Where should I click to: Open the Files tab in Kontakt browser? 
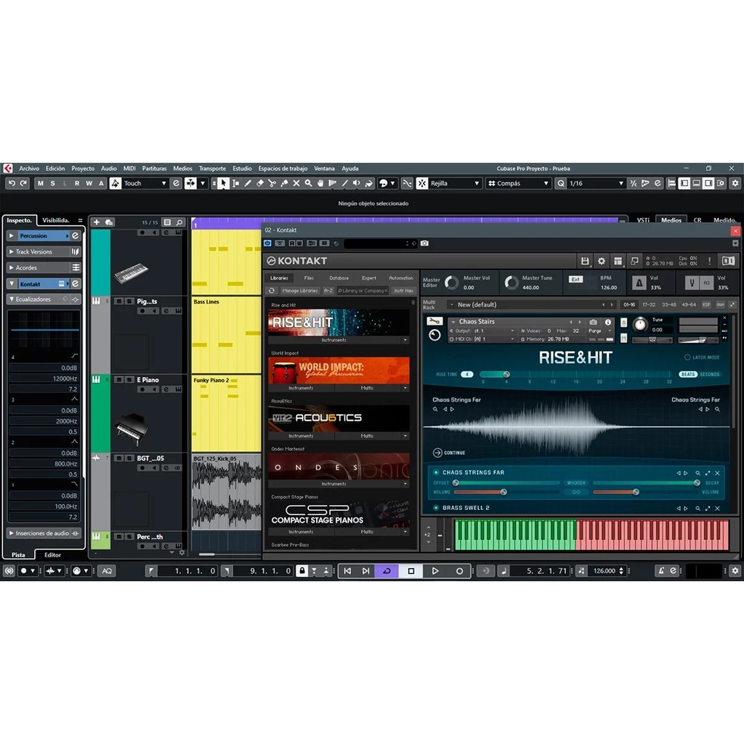coord(309,278)
